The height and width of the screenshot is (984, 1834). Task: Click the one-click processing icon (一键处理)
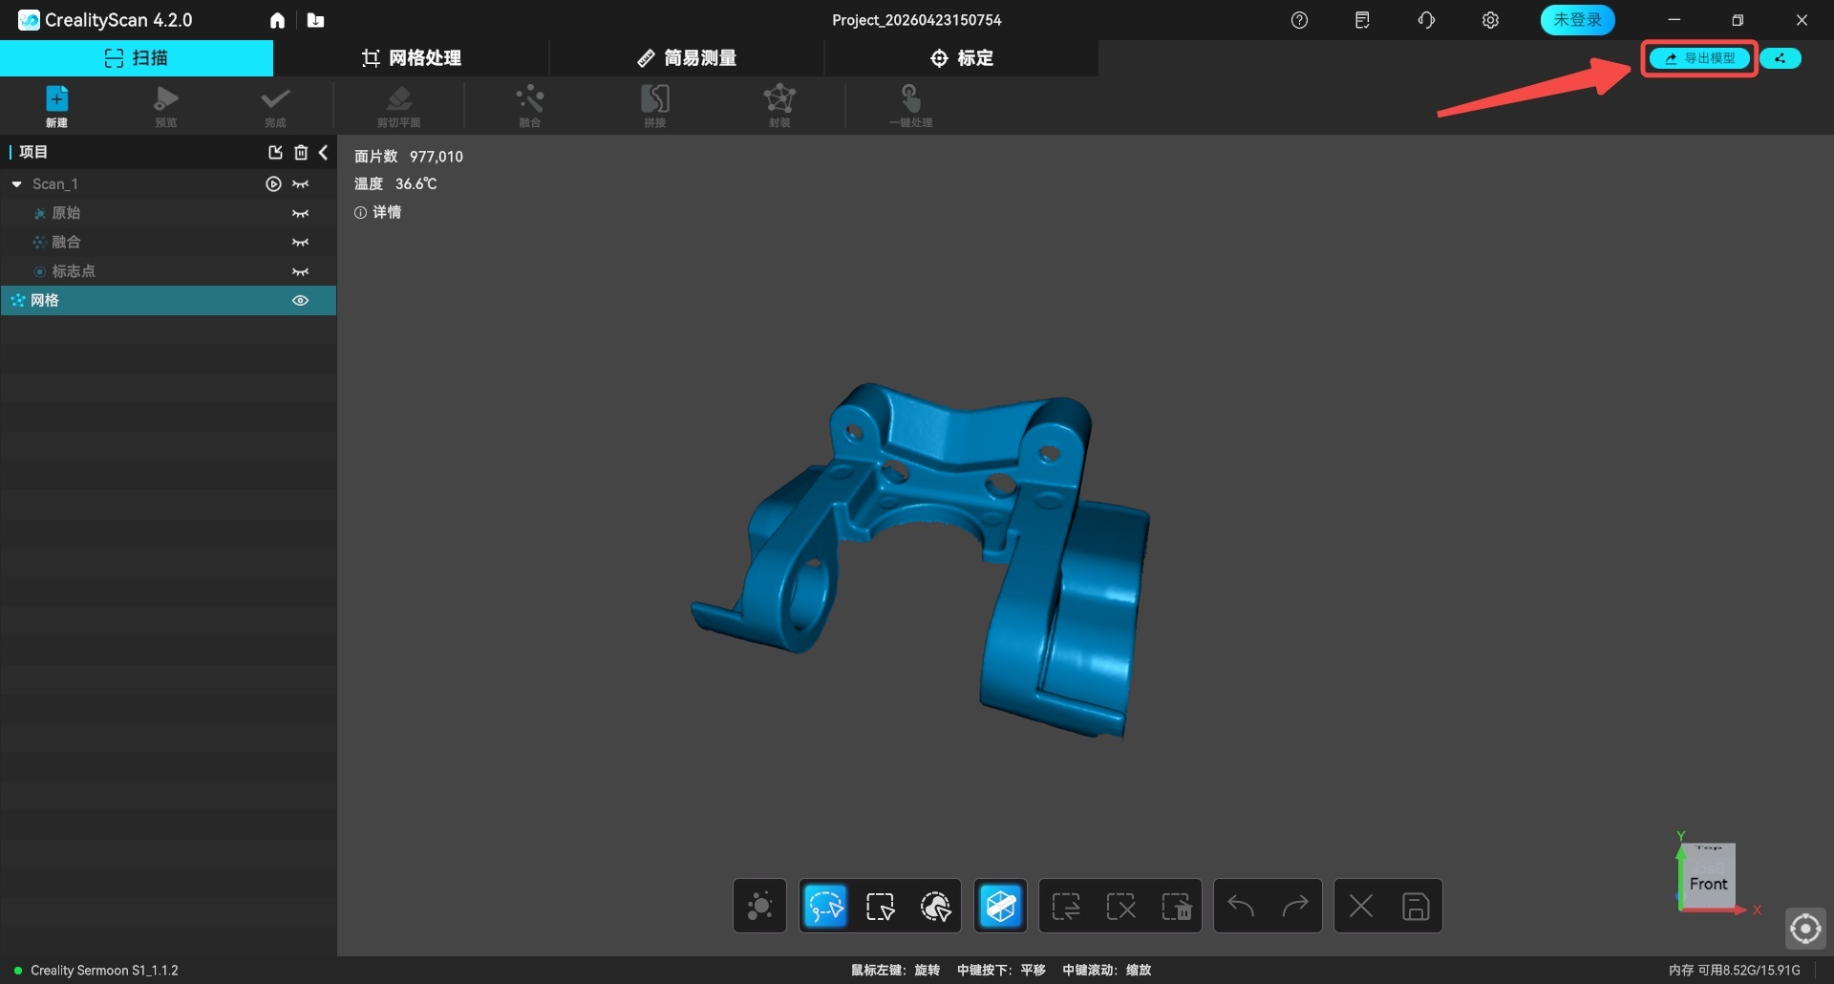(x=908, y=105)
